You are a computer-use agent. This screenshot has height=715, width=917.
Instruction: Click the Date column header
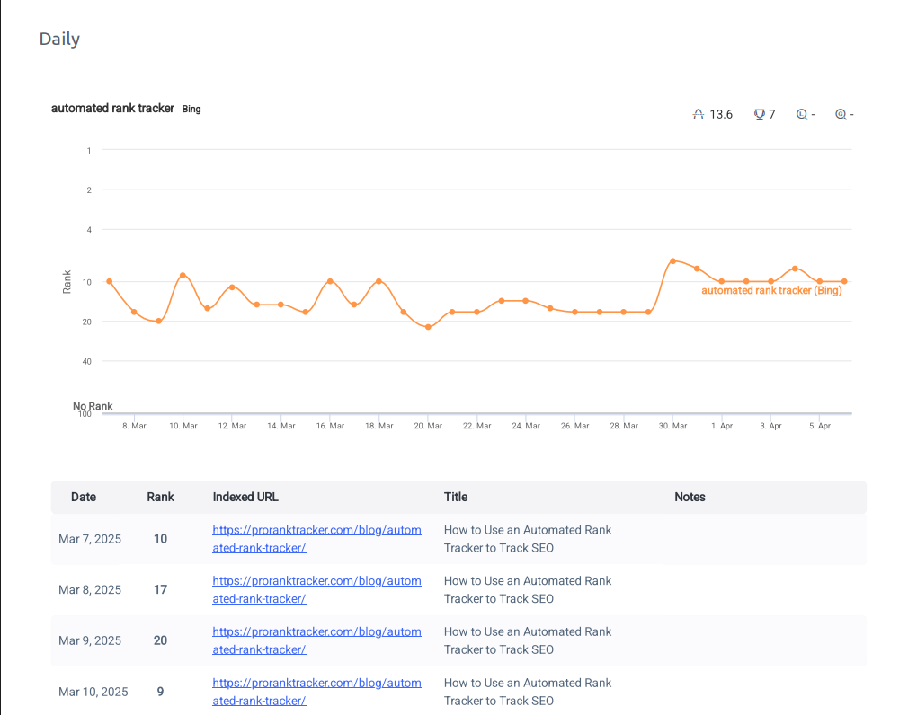click(x=84, y=497)
